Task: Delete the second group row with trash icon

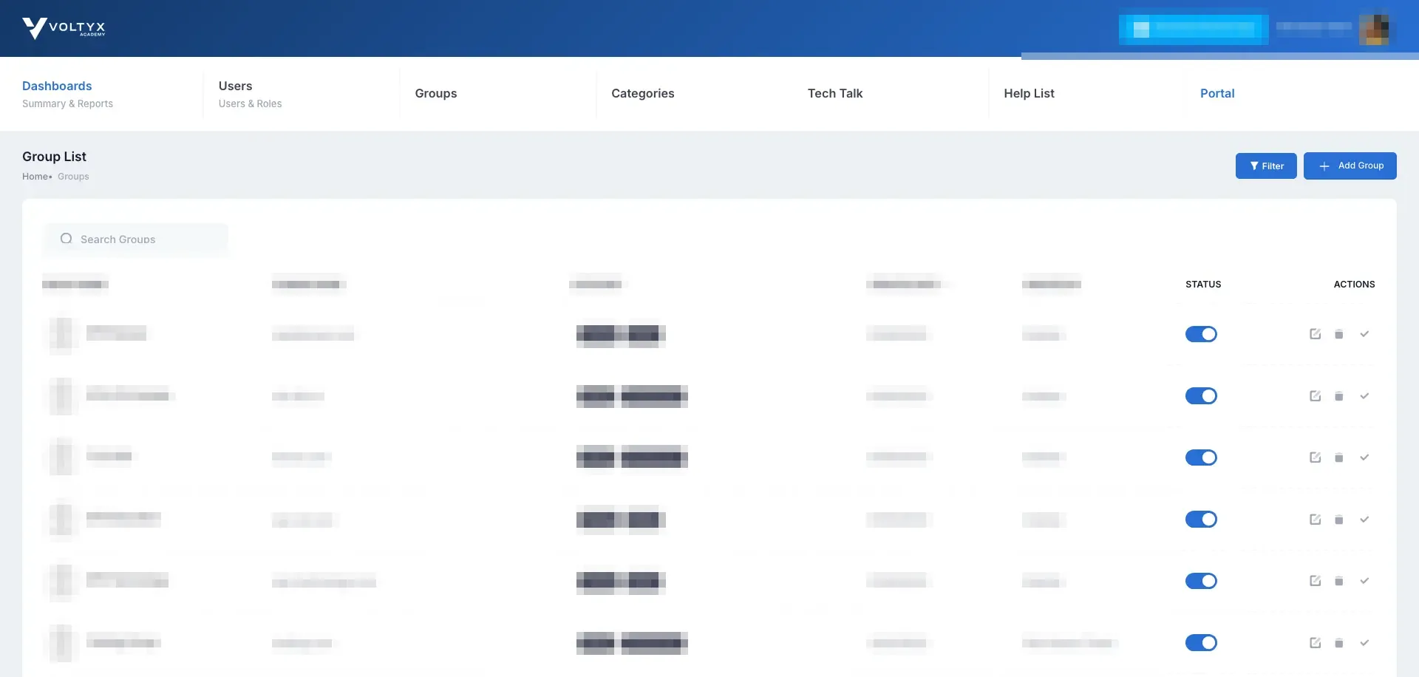Action: 1338,396
